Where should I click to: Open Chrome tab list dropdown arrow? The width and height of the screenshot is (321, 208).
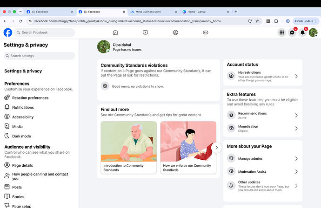click(20, 12)
